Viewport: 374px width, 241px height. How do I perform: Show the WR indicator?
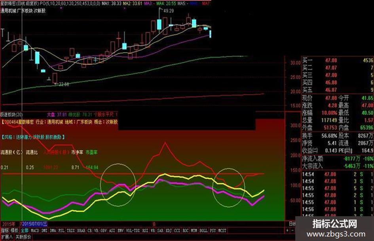click(x=153, y=230)
